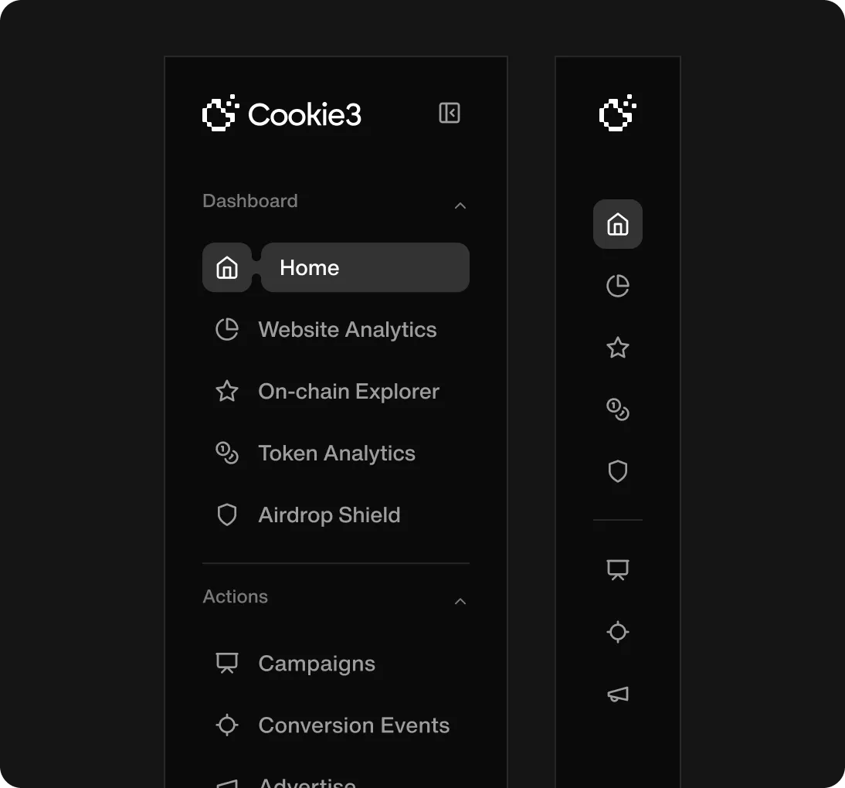This screenshot has width=845, height=788.
Task: Open the Website Analytics menu item
Action: coord(347,329)
